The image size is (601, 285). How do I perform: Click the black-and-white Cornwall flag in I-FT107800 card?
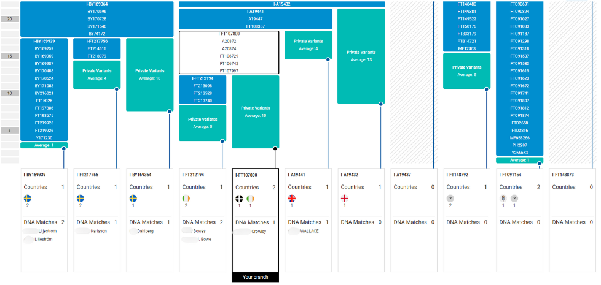coord(239,199)
